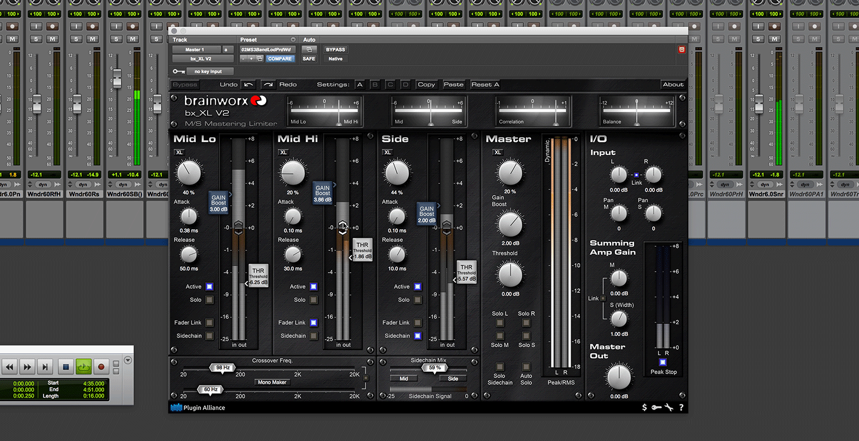
Task: Click the key license icon in footer
Action: pos(656,408)
